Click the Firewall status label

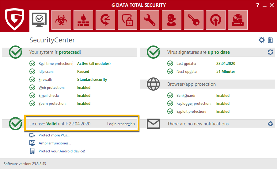(x=45, y=80)
